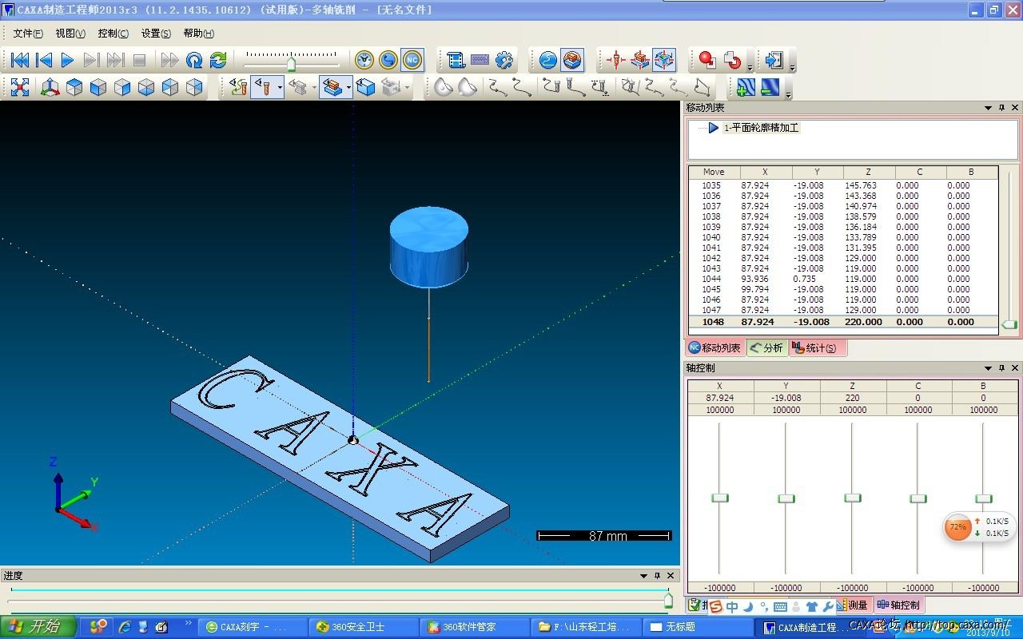1023x639 pixels.
Task: Play the machining simulation
Action: pos(68,60)
